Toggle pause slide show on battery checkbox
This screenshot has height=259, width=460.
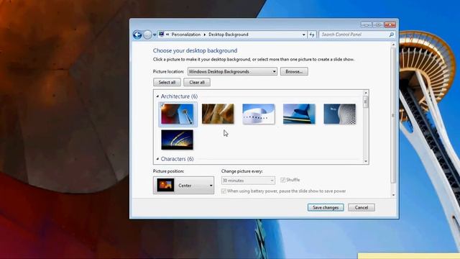coord(224,191)
